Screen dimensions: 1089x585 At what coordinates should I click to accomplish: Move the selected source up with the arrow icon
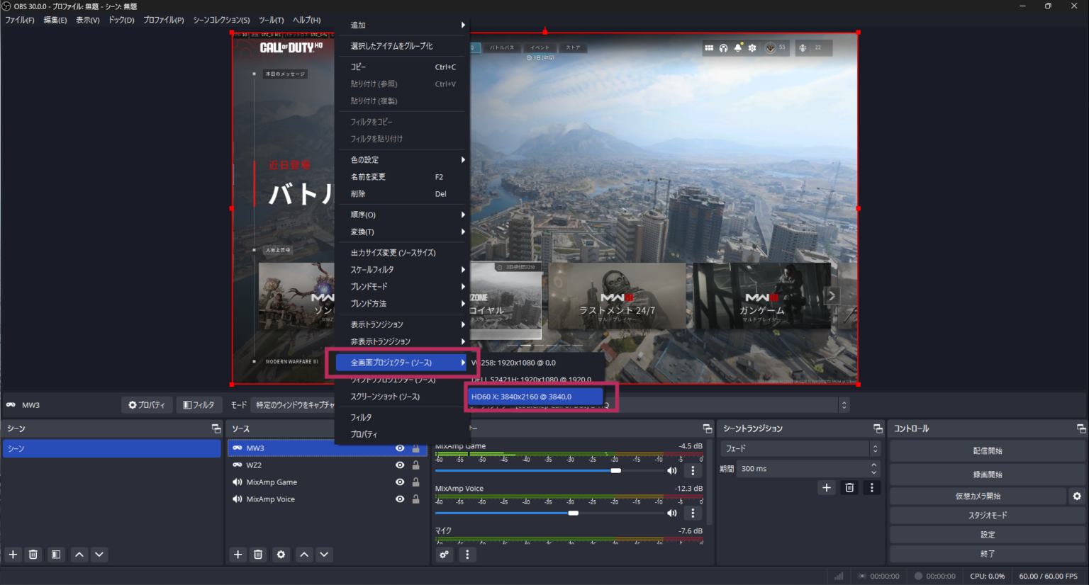point(303,555)
